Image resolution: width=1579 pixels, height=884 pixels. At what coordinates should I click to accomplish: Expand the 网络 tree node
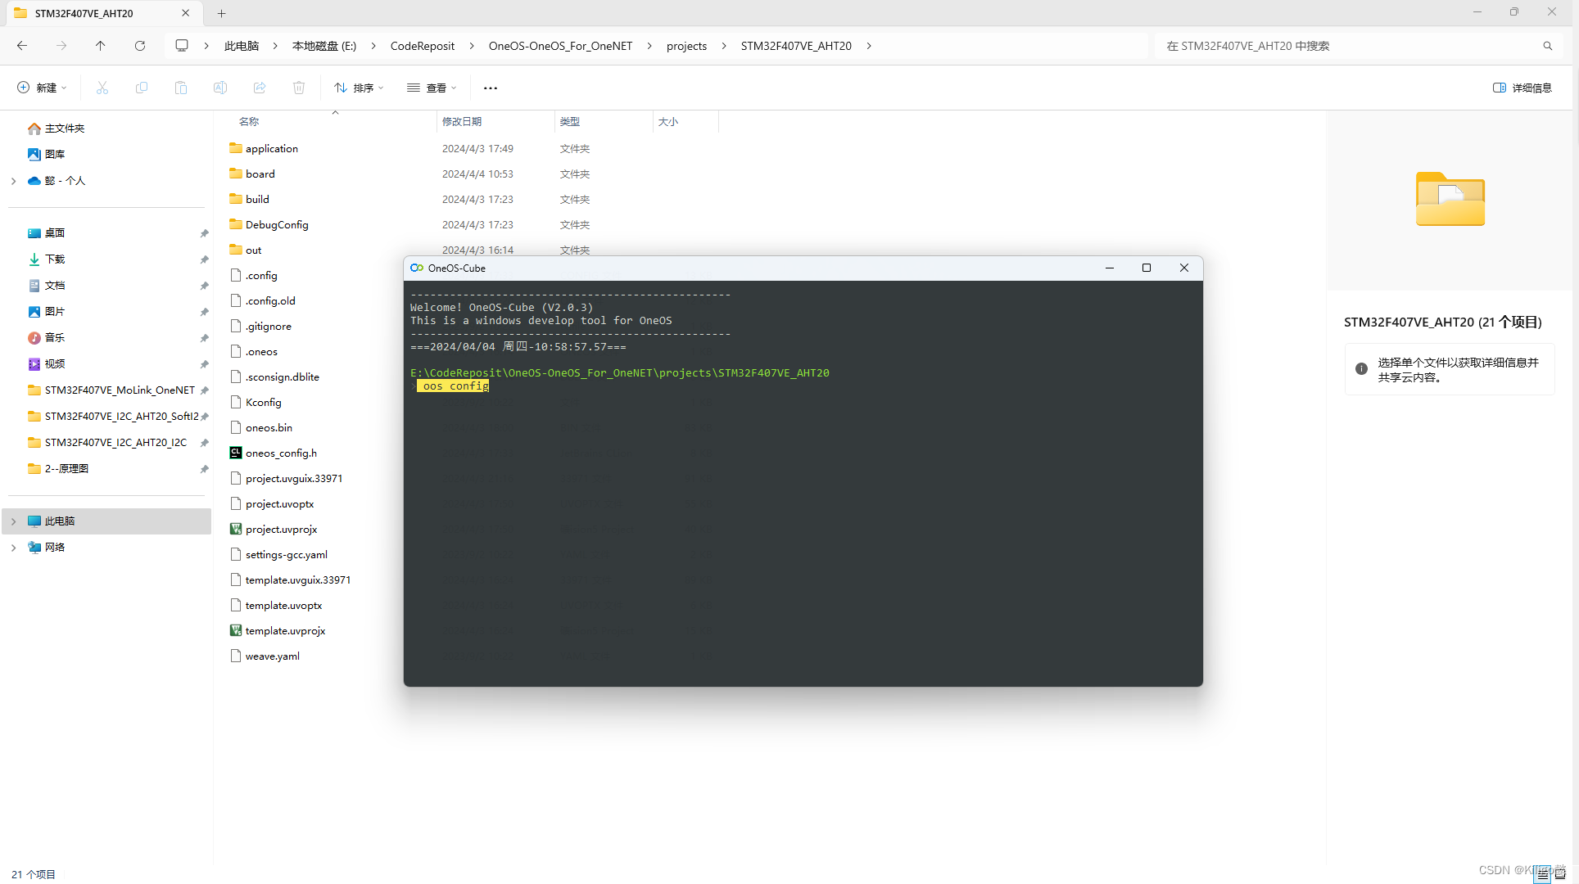tap(13, 548)
